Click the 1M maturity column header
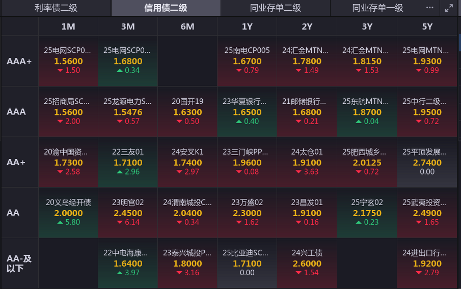The width and height of the screenshot is (461, 289). [68, 26]
